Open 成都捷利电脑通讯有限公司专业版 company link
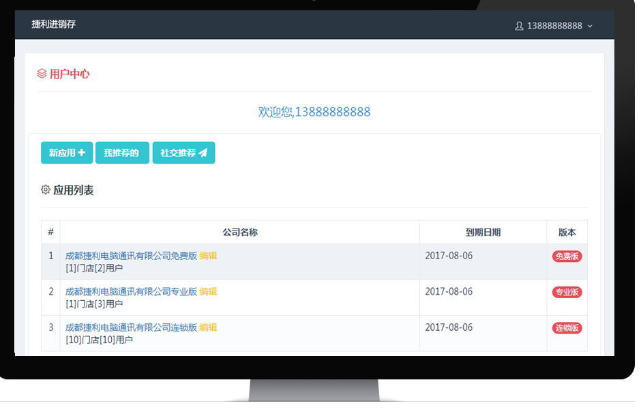 (131, 291)
